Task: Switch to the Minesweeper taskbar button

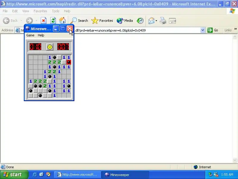Action: (x=125, y=175)
